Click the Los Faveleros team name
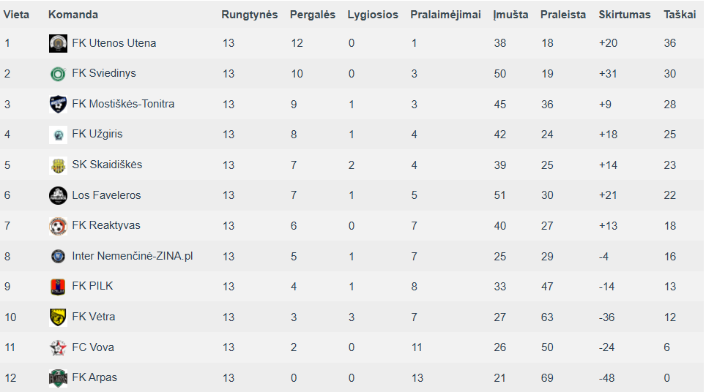Screen dimensions: 706x392 [x=106, y=195]
